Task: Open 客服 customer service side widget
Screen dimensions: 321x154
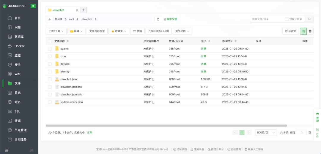Action: [317, 117]
